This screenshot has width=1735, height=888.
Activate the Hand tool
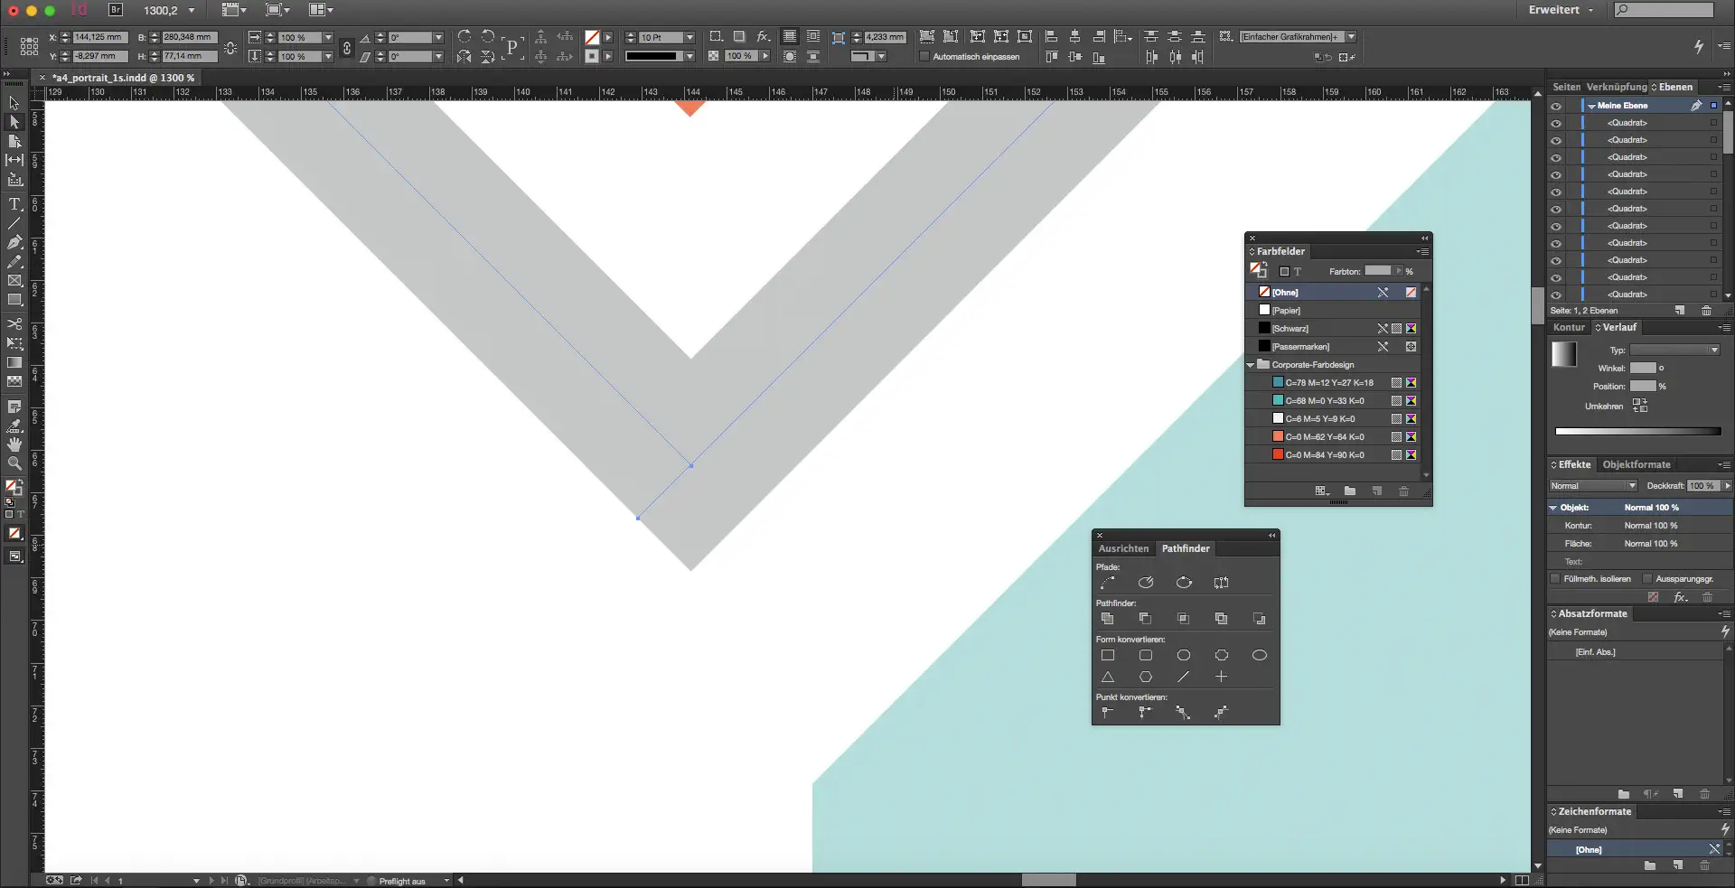[x=14, y=444]
